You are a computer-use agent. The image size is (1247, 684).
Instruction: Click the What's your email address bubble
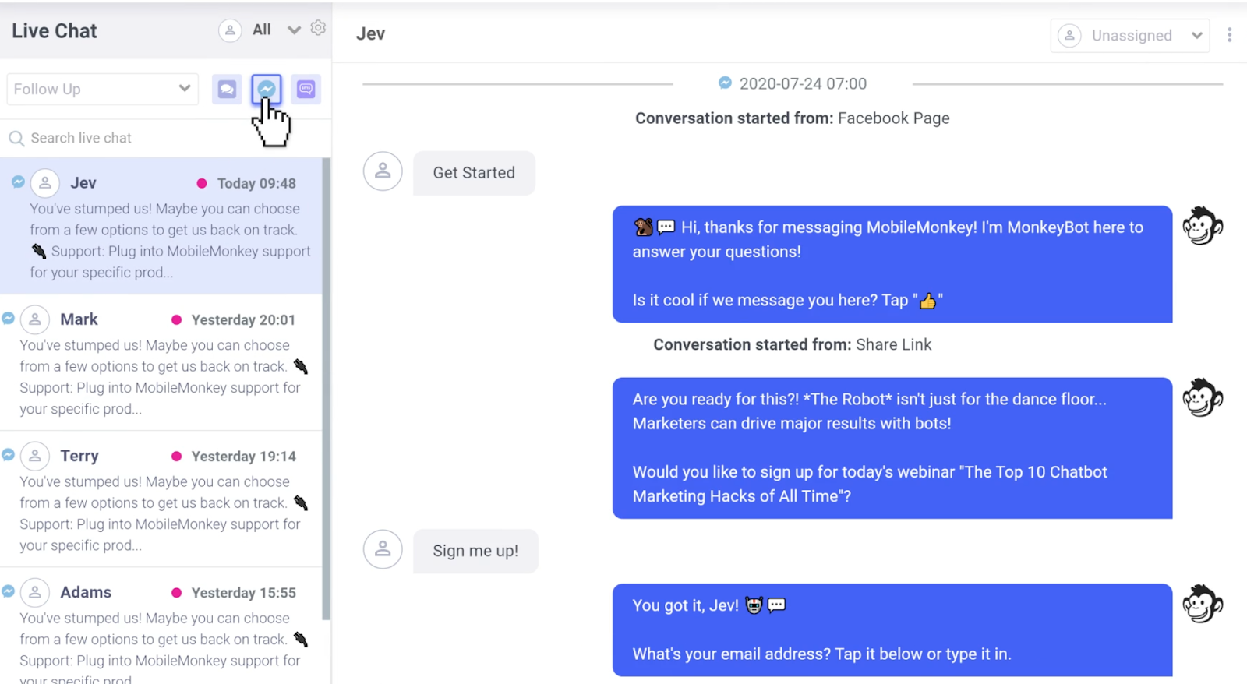(x=892, y=630)
